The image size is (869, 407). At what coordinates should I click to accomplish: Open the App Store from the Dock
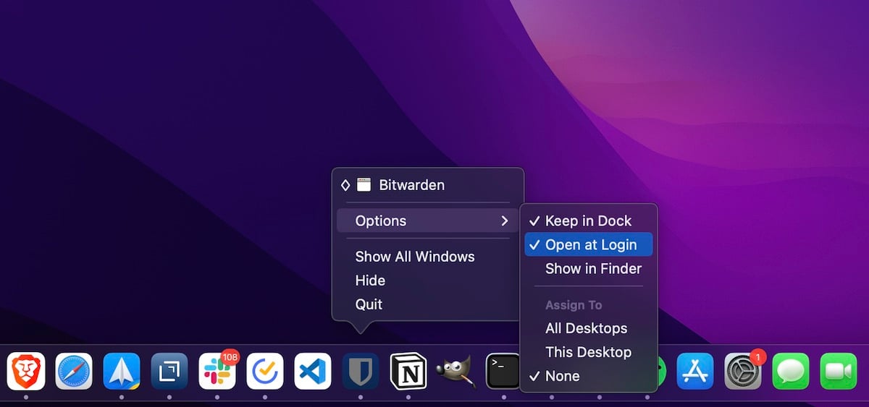(x=695, y=372)
